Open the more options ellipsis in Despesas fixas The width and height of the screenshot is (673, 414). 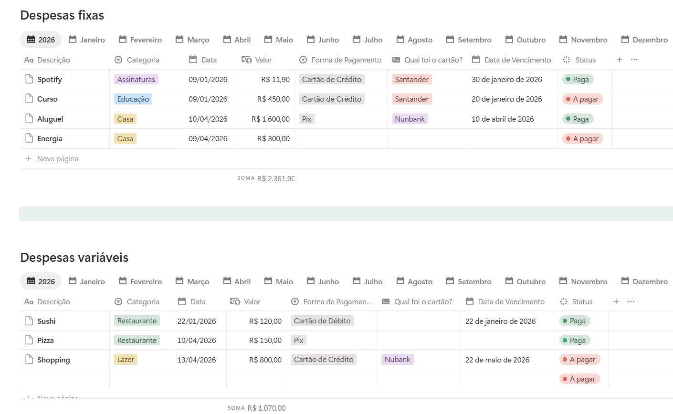pos(634,60)
